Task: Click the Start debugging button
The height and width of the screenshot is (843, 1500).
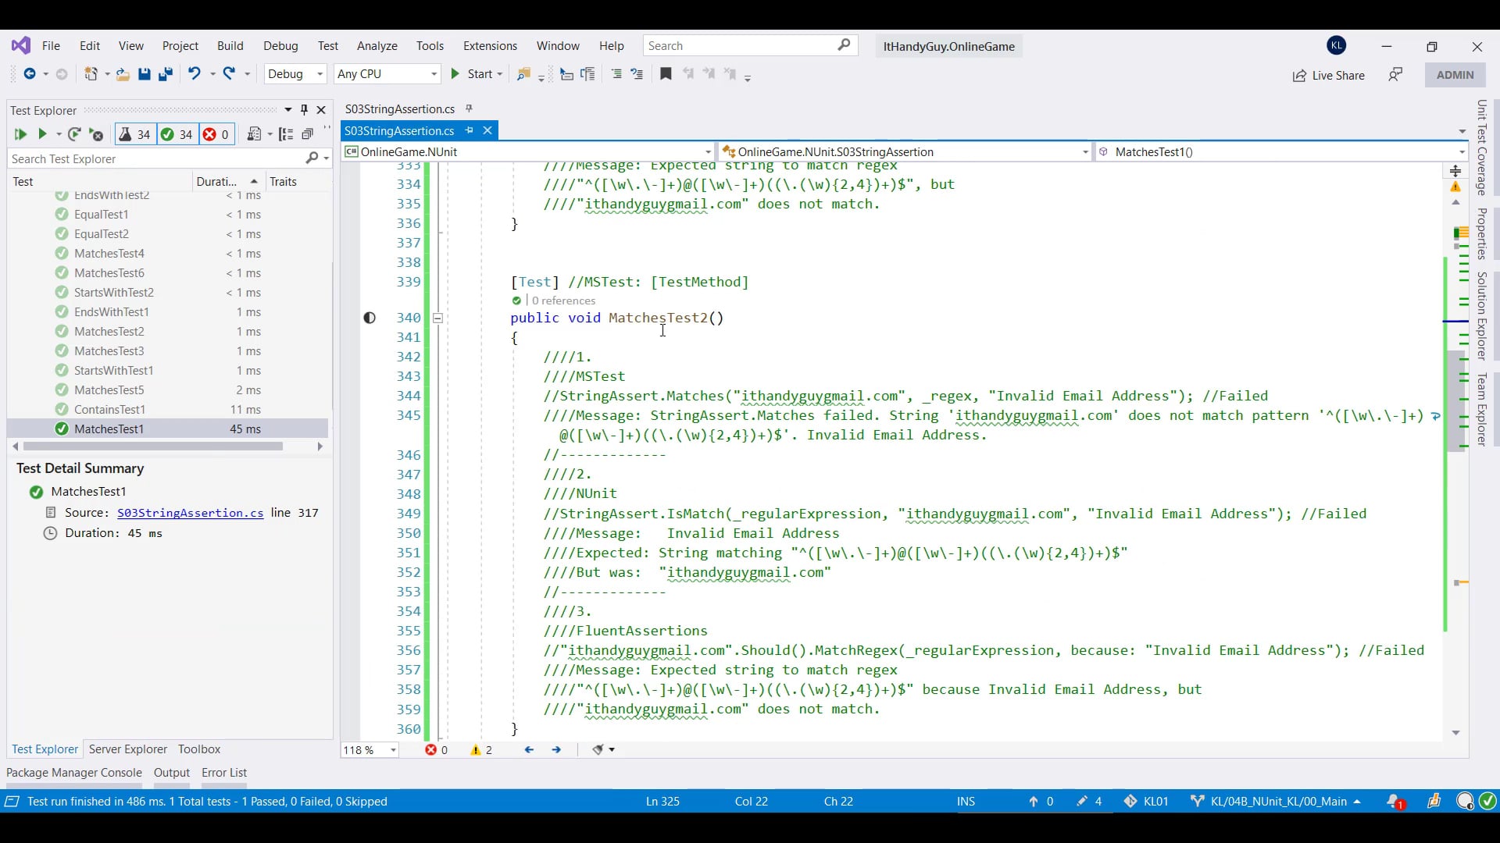Action: pyautogui.click(x=473, y=73)
